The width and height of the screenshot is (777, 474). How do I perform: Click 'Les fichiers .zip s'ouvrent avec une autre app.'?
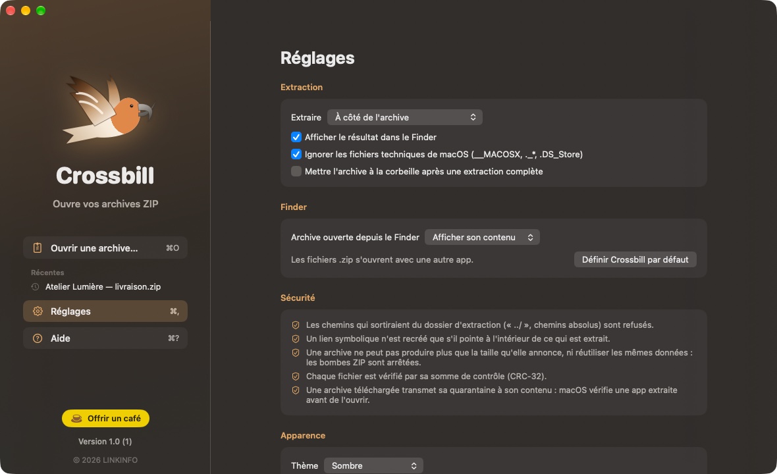(x=382, y=259)
